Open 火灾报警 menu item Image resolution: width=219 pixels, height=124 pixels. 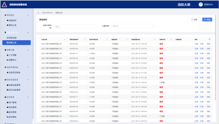pyautogui.click(x=12, y=55)
